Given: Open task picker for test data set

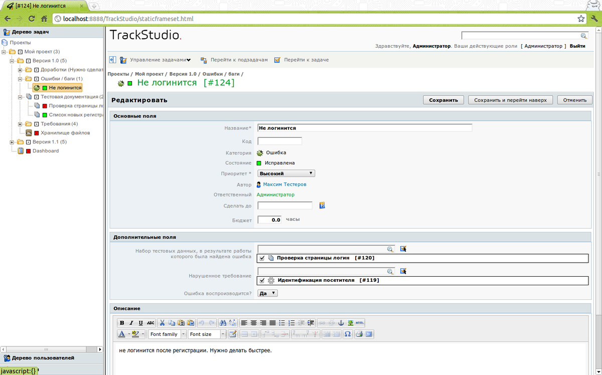Looking at the screenshot, I should pyautogui.click(x=402, y=249).
